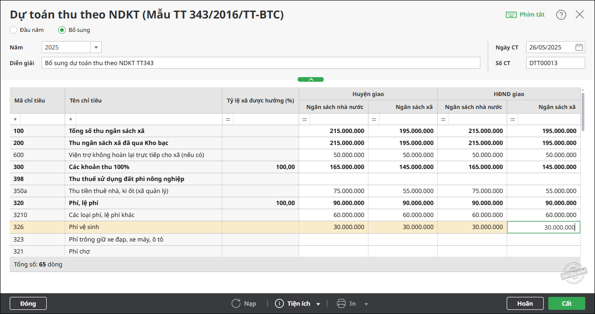Click the Huyện giao group header
This screenshot has height=314, width=595.
click(x=368, y=94)
